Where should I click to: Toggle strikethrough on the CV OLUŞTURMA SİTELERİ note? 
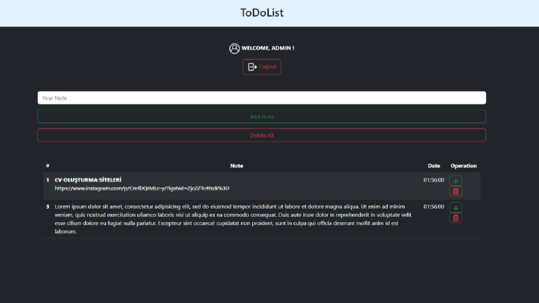pyautogui.click(x=455, y=181)
